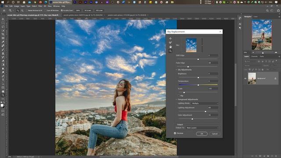Toggle the Flip checkbox

tap(179, 96)
